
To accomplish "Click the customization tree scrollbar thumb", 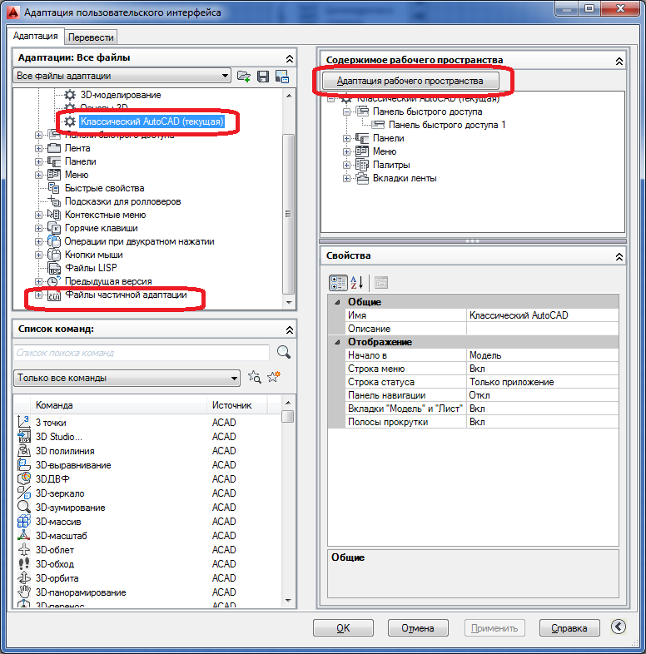I will pos(288,214).
